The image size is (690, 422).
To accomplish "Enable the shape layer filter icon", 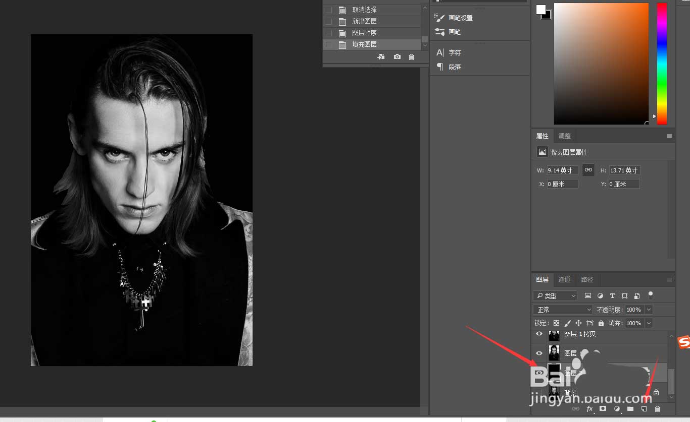I will 625,296.
